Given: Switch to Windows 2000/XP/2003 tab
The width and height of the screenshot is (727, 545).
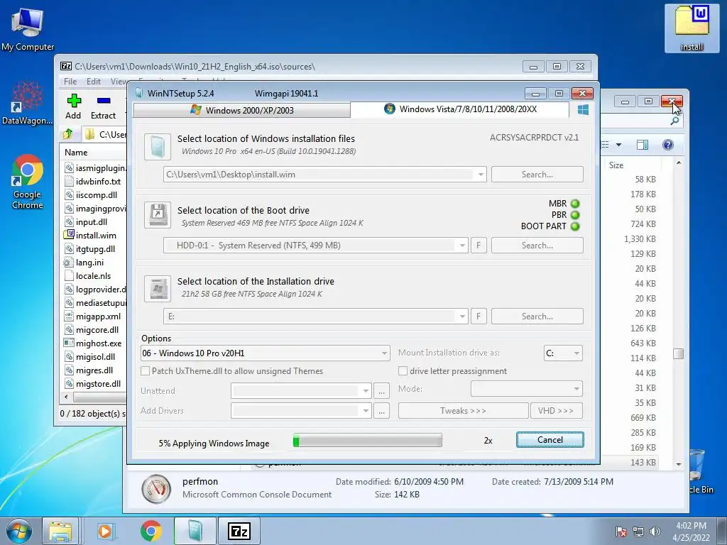Looking at the screenshot, I should click(x=241, y=110).
